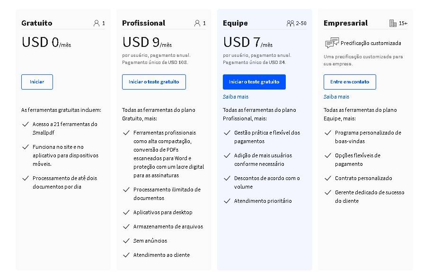
Task: Click the checkmark beside Sem anúncios
Action: 126,241
